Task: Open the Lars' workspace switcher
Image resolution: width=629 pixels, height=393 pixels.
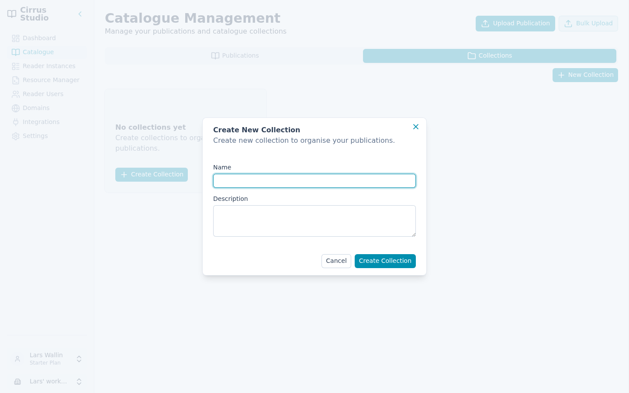Action: [x=47, y=382]
